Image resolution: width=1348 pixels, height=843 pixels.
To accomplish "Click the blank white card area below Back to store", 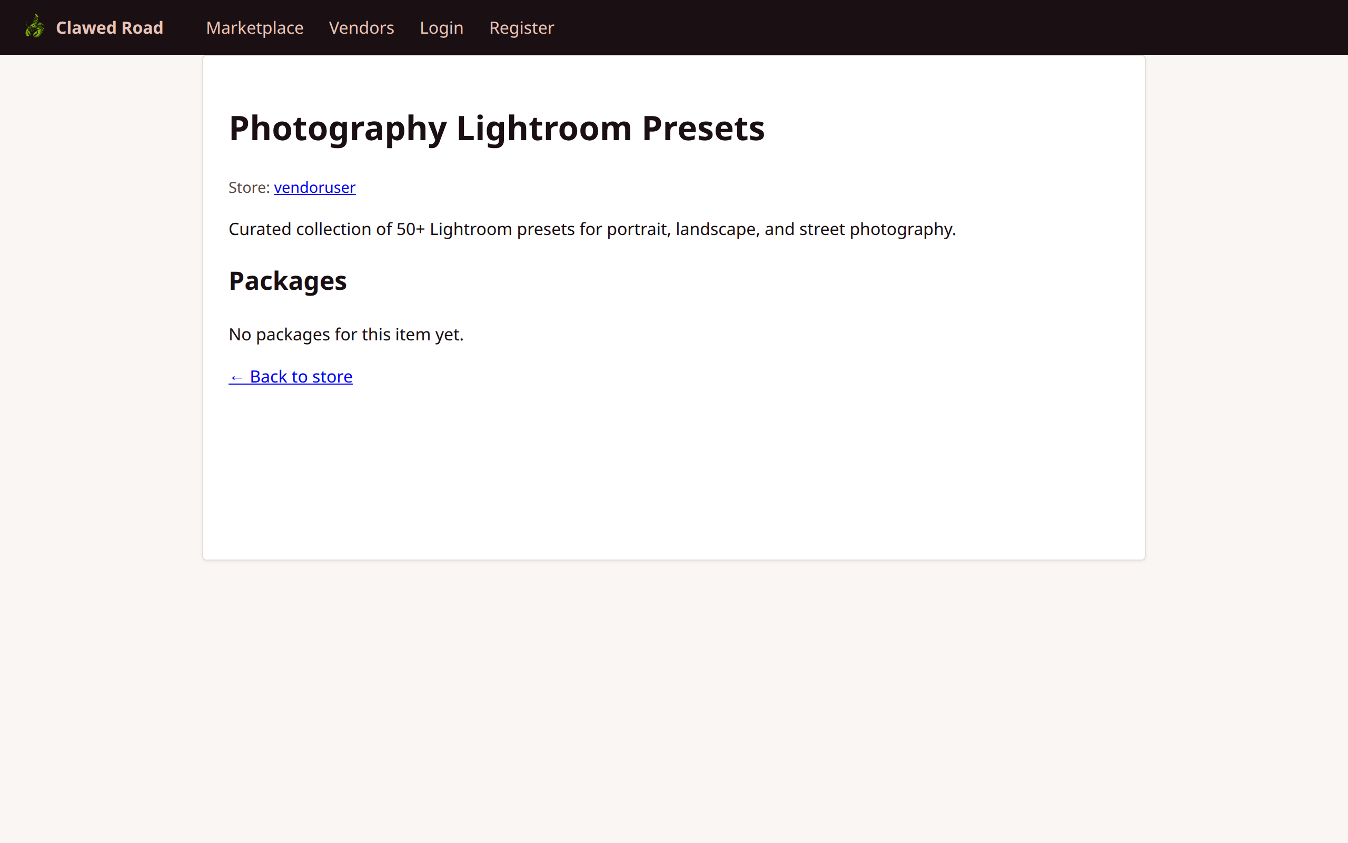I will (668, 474).
